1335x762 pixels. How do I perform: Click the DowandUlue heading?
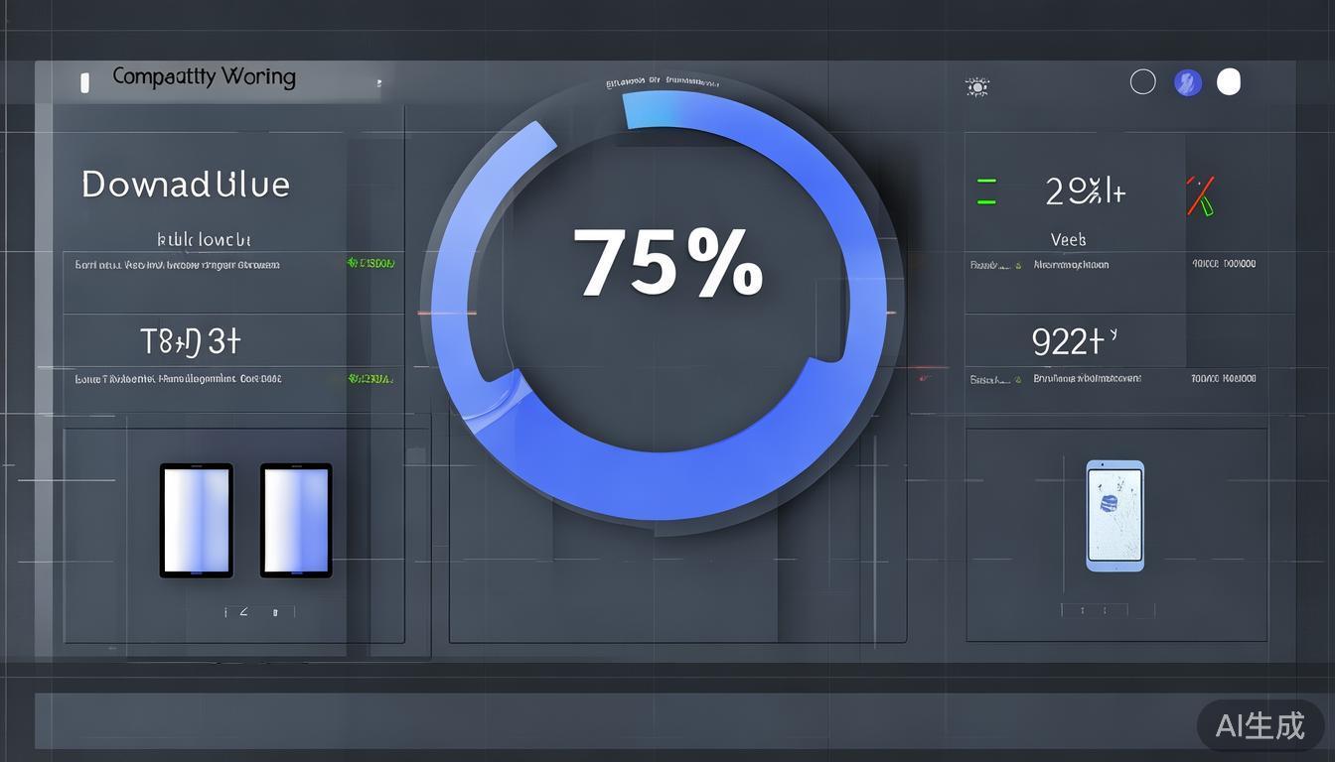click(x=186, y=185)
